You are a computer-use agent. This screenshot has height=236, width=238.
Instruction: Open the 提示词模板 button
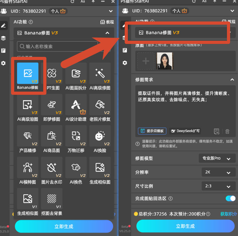pyautogui.click(x=152, y=131)
